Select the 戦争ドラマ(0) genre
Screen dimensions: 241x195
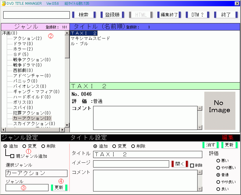click(x=28, y=65)
